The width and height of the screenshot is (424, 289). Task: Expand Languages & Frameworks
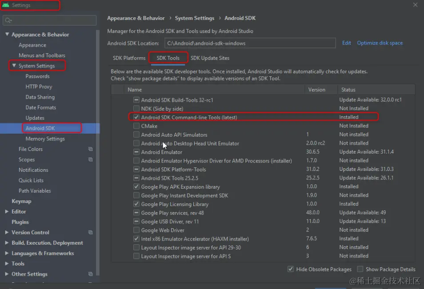coord(7,253)
